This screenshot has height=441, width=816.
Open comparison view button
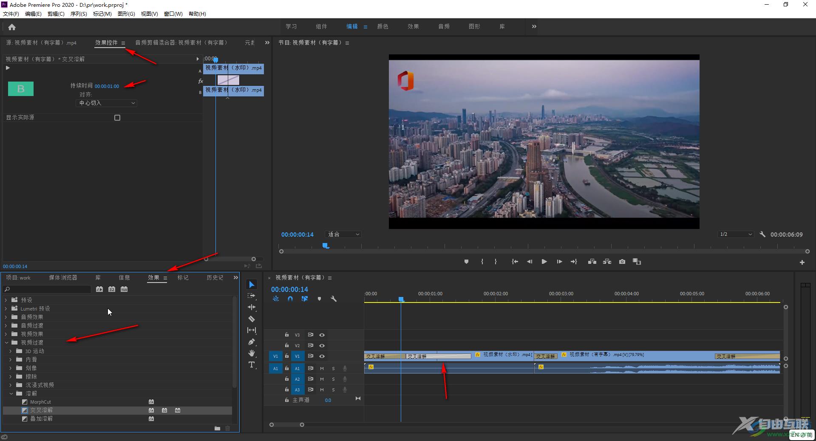(637, 262)
